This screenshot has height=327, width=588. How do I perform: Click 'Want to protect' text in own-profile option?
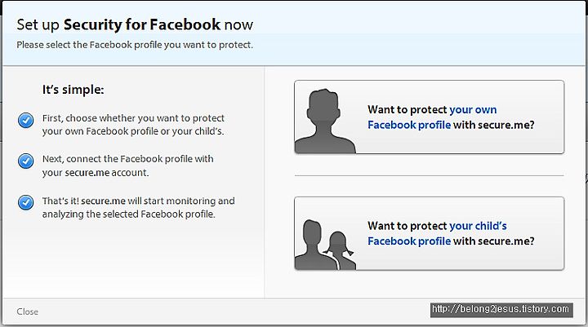pos(408,110)
